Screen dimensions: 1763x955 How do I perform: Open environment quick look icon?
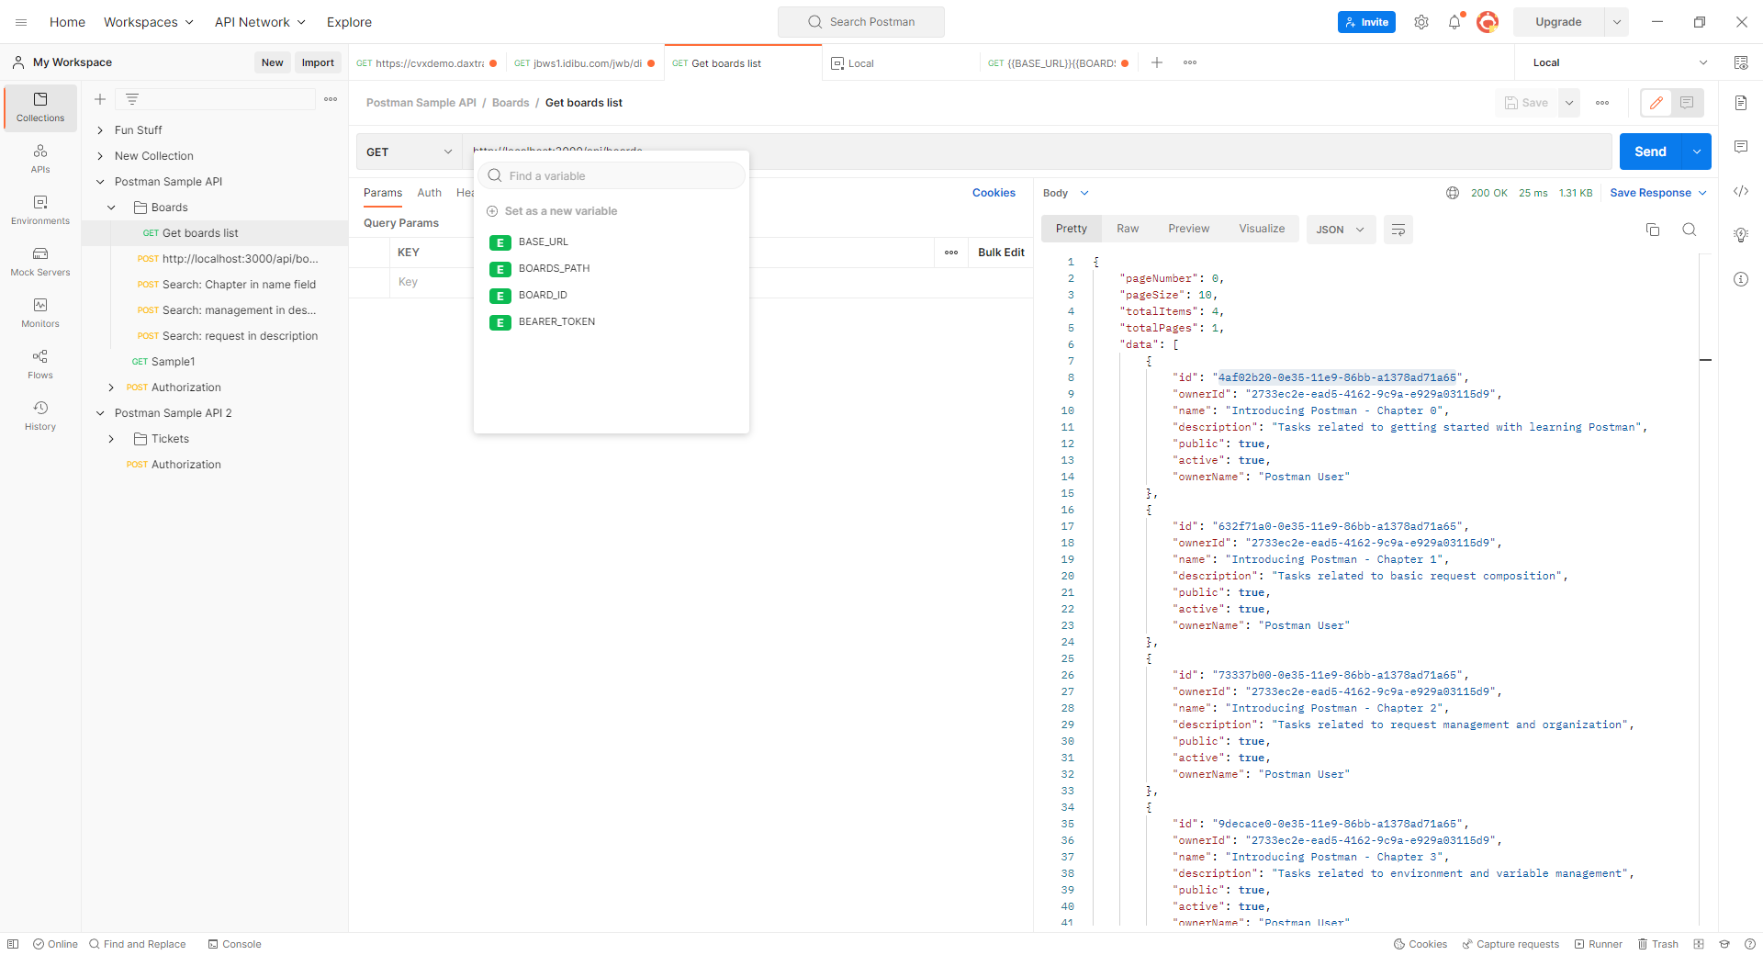click(x=1740, y=62)
